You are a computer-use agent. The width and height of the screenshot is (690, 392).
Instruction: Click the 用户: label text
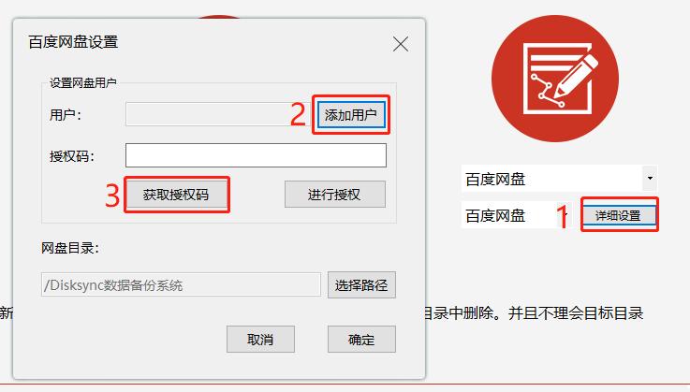point(66,115)
